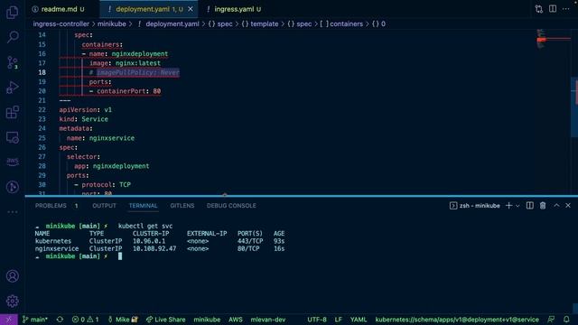Screen dimensions: 578x325
Task: Switch to the readme.md tab
Action: (59, 9)
